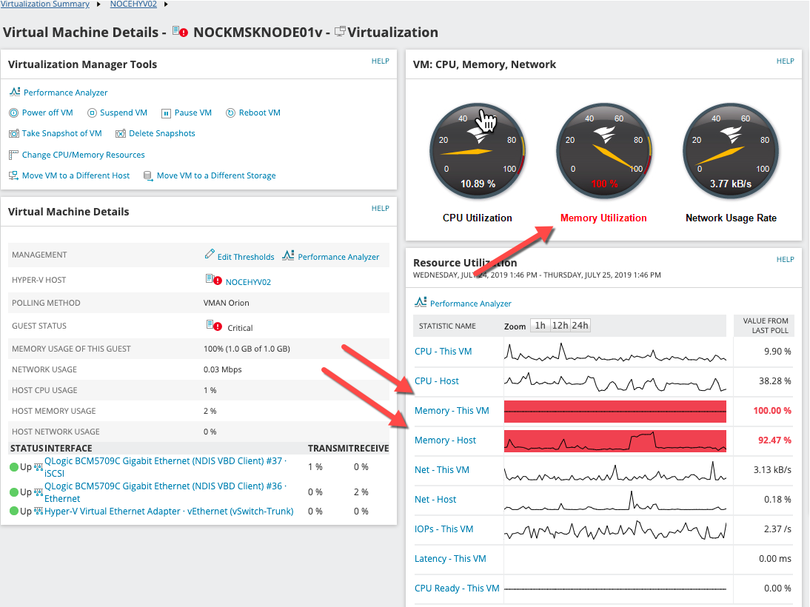
Task: Open HELP in Resource Utilization panel
Action: pos(786,259)
